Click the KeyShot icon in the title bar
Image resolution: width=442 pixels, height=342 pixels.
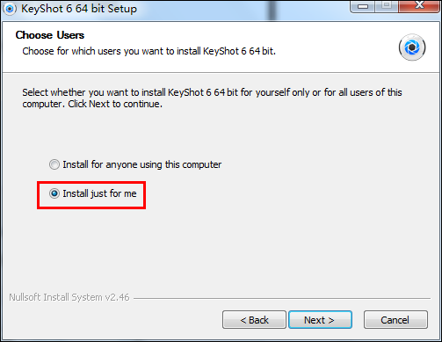[x=10, y=9]
